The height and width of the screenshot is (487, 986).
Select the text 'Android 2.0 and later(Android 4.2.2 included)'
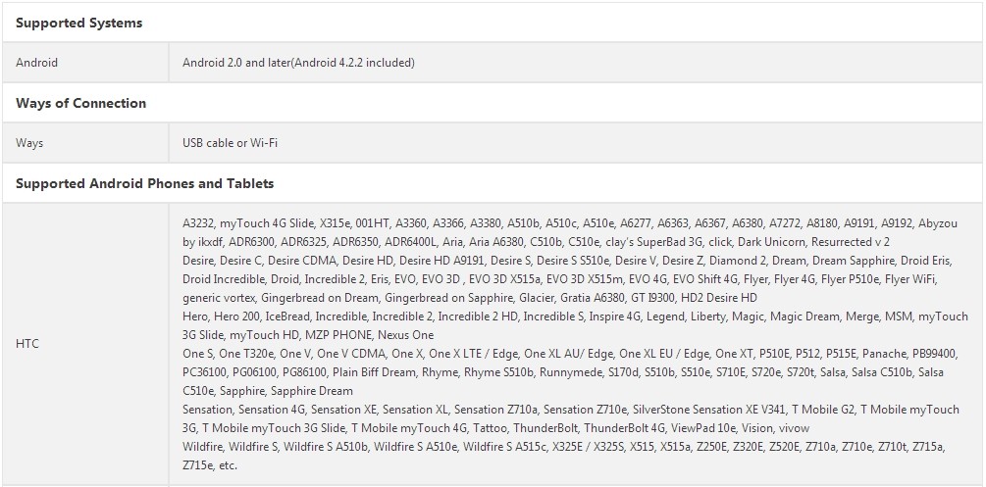298,62
